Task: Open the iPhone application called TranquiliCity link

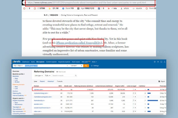Action: [79, 43]
